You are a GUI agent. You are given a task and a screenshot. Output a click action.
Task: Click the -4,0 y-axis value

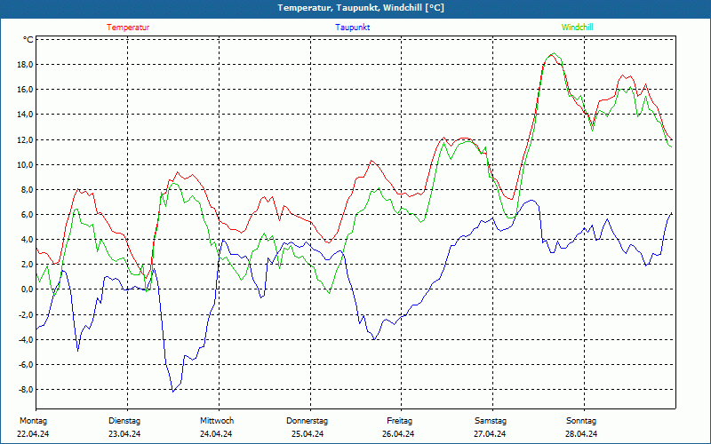coord(26,339)
